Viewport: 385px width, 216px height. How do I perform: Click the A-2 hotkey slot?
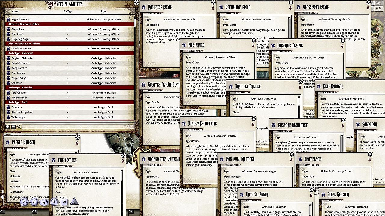click(34, 211)
